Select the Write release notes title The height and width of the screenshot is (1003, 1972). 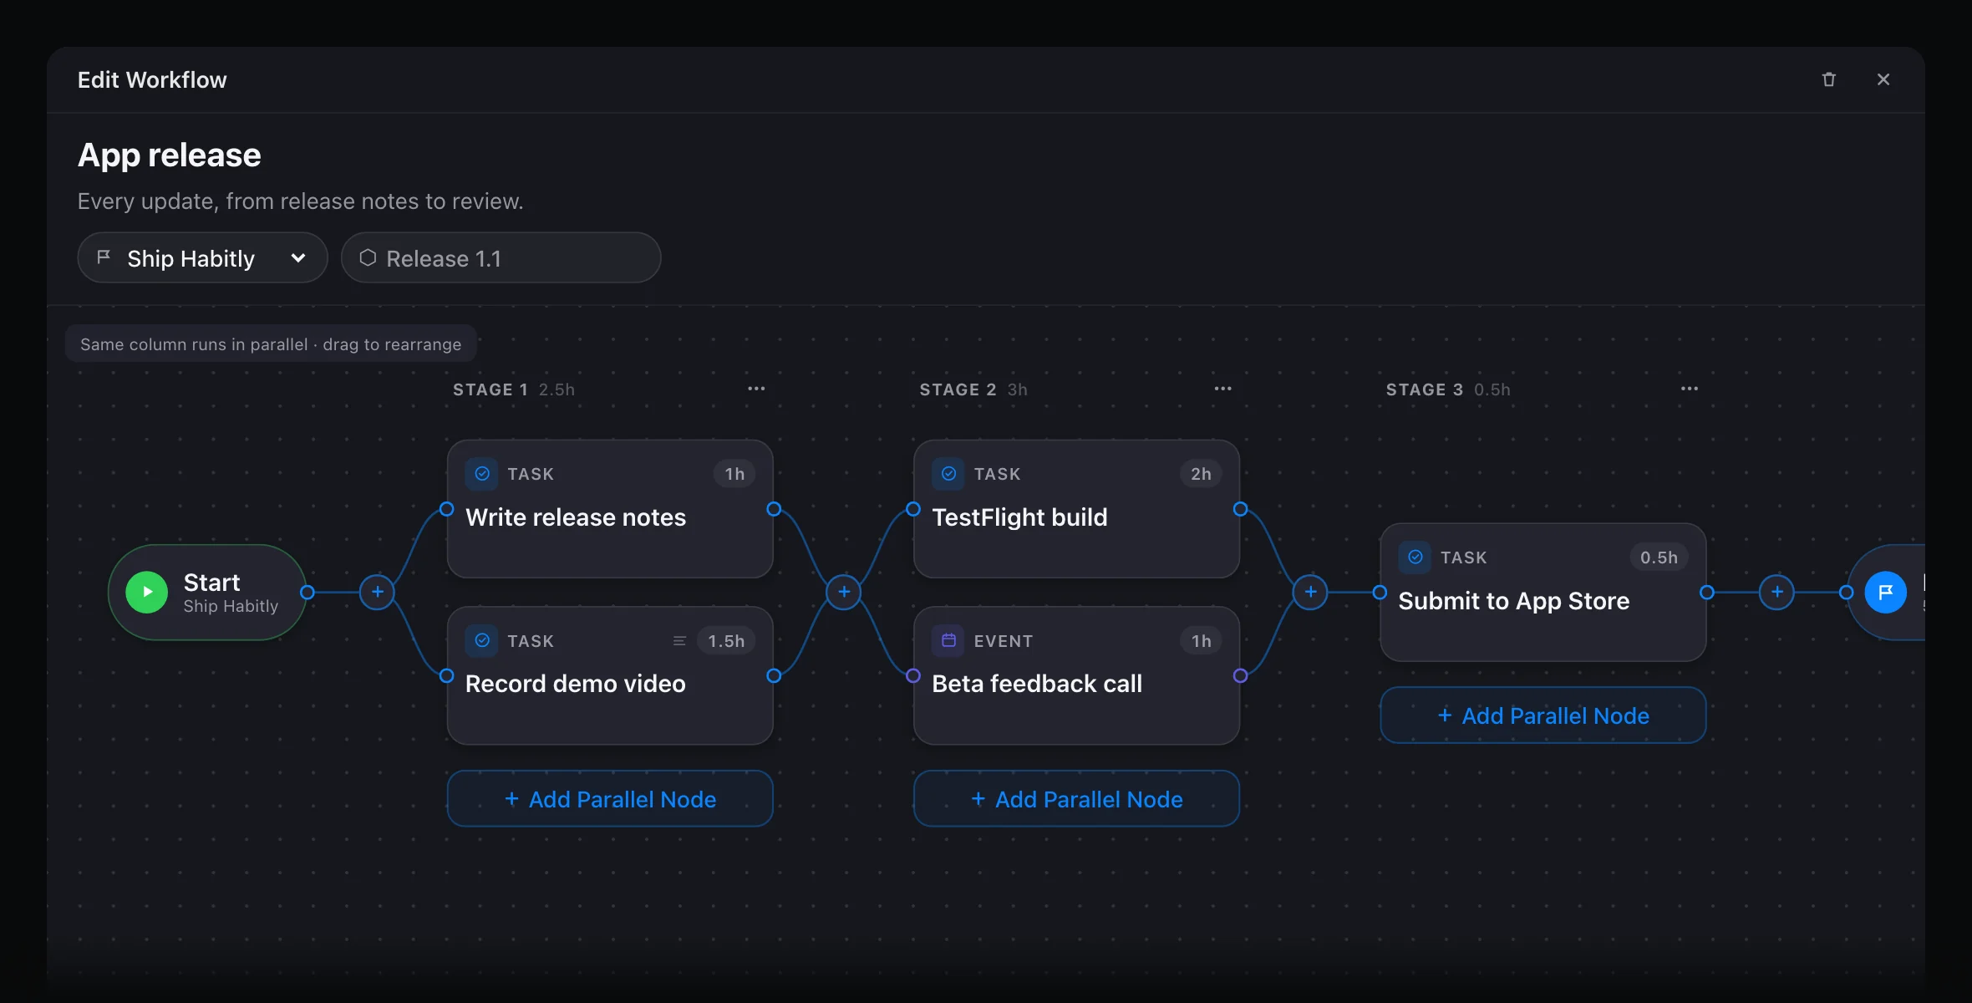click(576, 517)
